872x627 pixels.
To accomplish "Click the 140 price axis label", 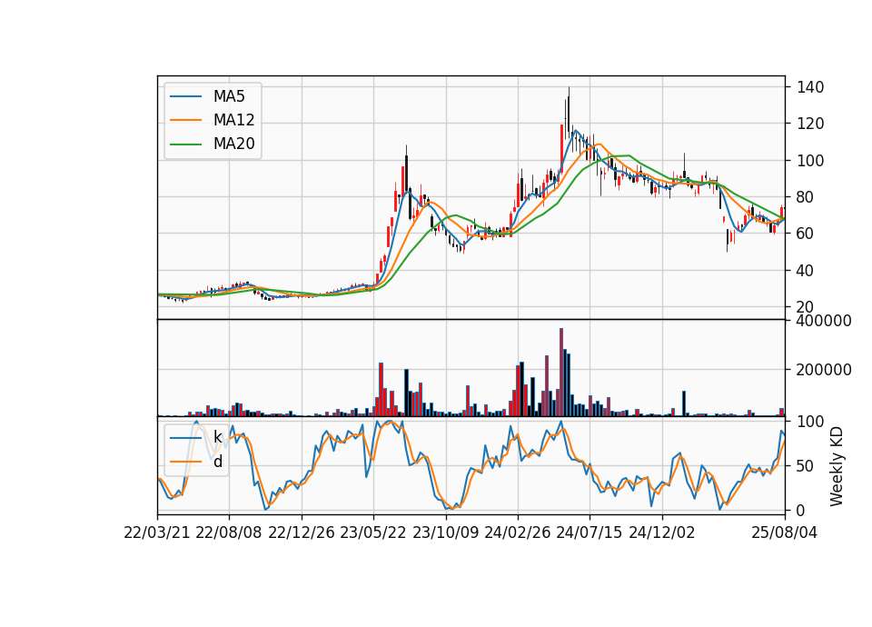I will (x=810, y=87).
